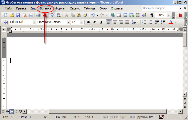Viewport: 188px width, 120px height.
Task: Justify the paragraph text
Action: (127, 22)
